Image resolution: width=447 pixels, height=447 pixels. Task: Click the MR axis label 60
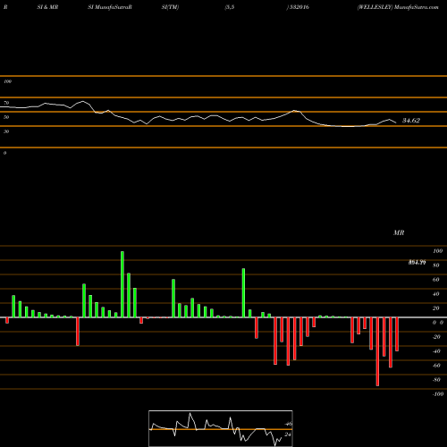click(x=436, y=280)
